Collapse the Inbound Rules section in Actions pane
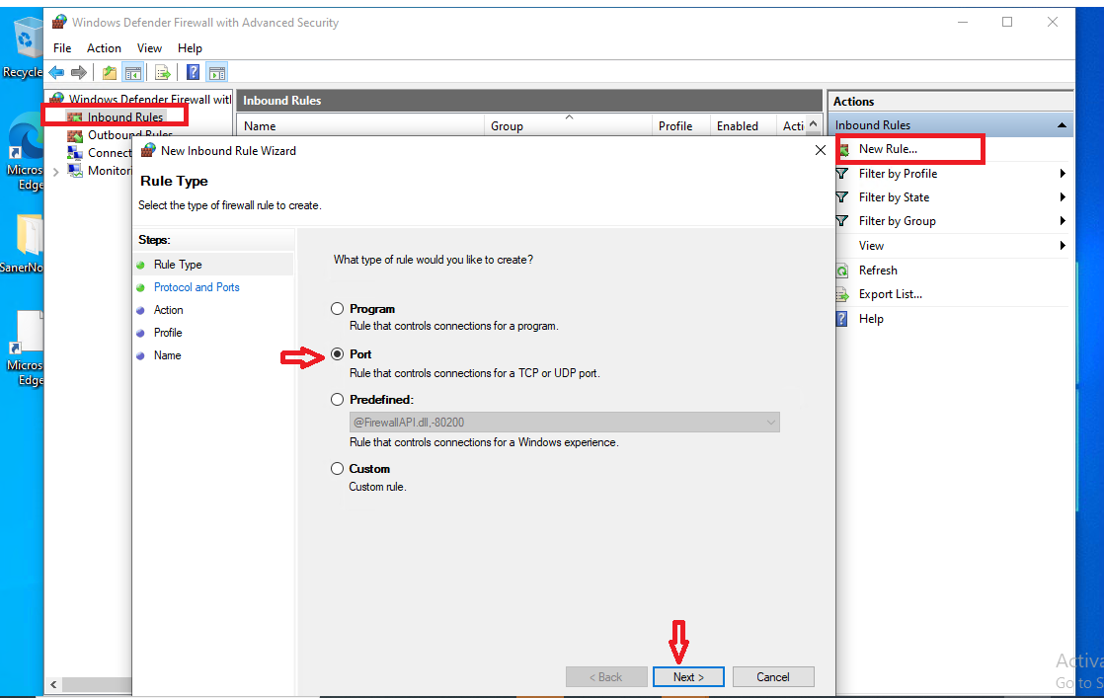 [1062, 125]
